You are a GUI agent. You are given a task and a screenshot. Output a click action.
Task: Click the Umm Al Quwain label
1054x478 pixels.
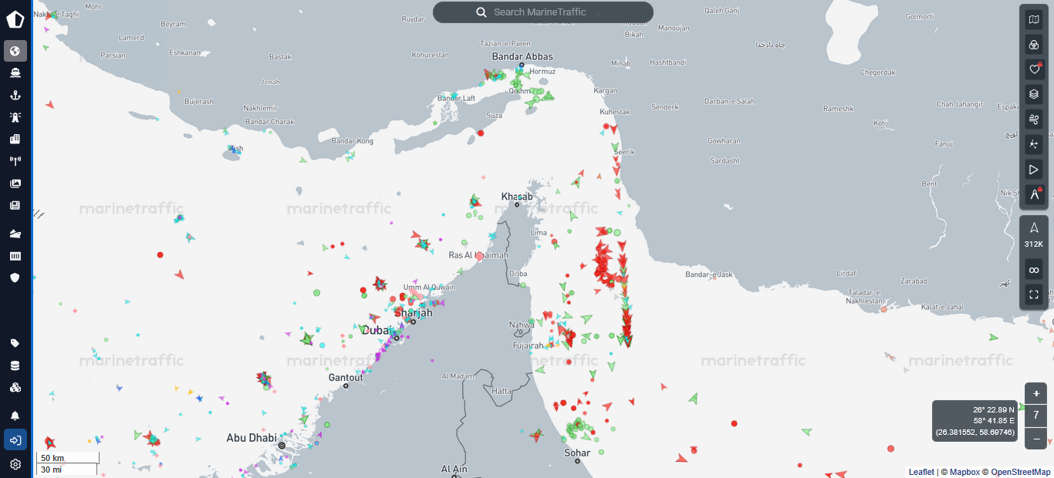[429, 288]
